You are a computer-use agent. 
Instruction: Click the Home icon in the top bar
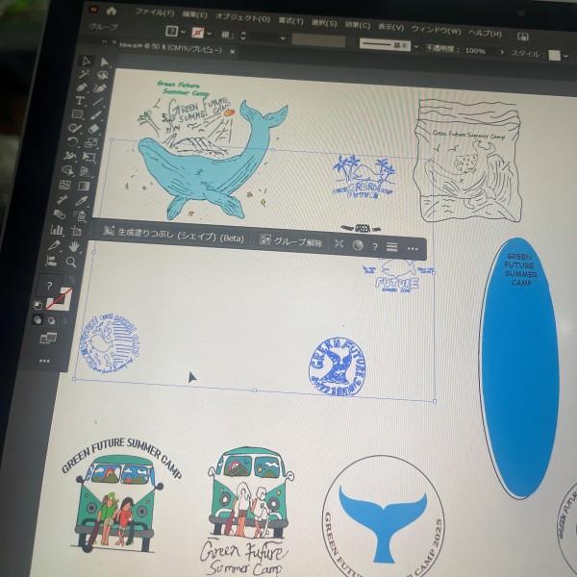[x=112, y=11]
